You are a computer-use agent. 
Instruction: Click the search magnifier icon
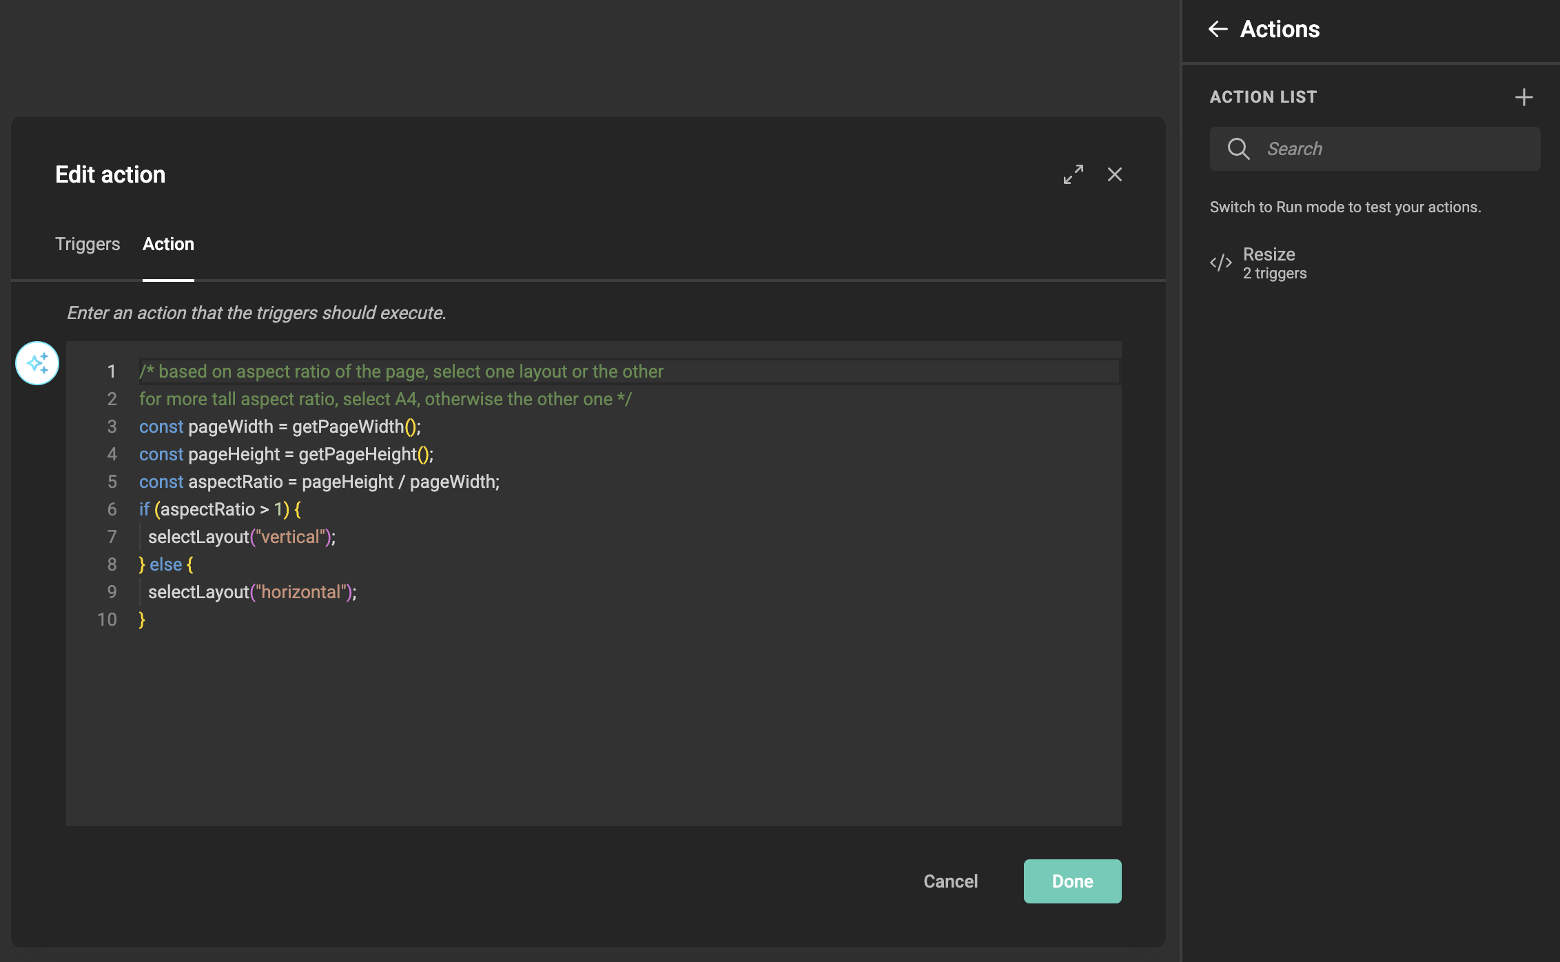1238,149
